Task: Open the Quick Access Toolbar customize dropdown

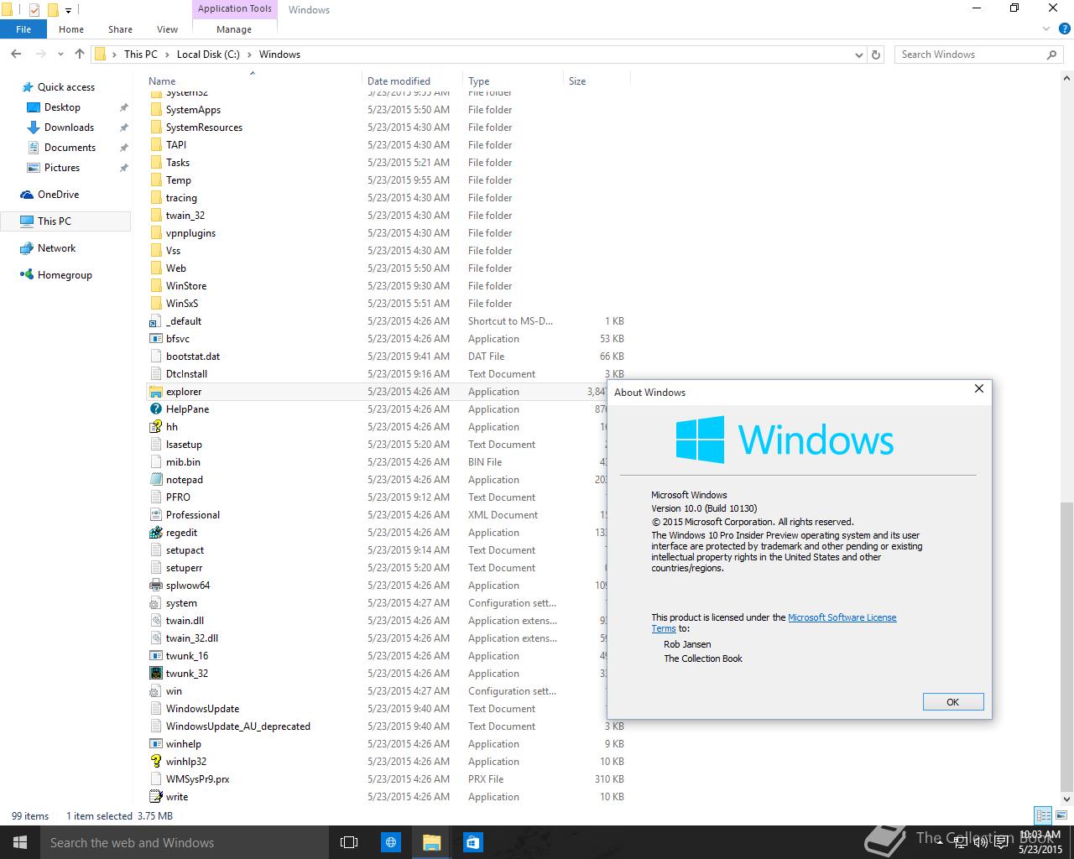Action: tap(69, 10)
